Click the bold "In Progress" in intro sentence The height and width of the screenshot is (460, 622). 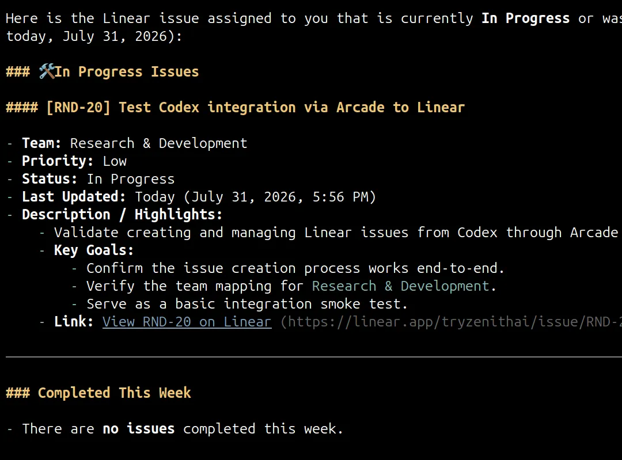(525, 18)
